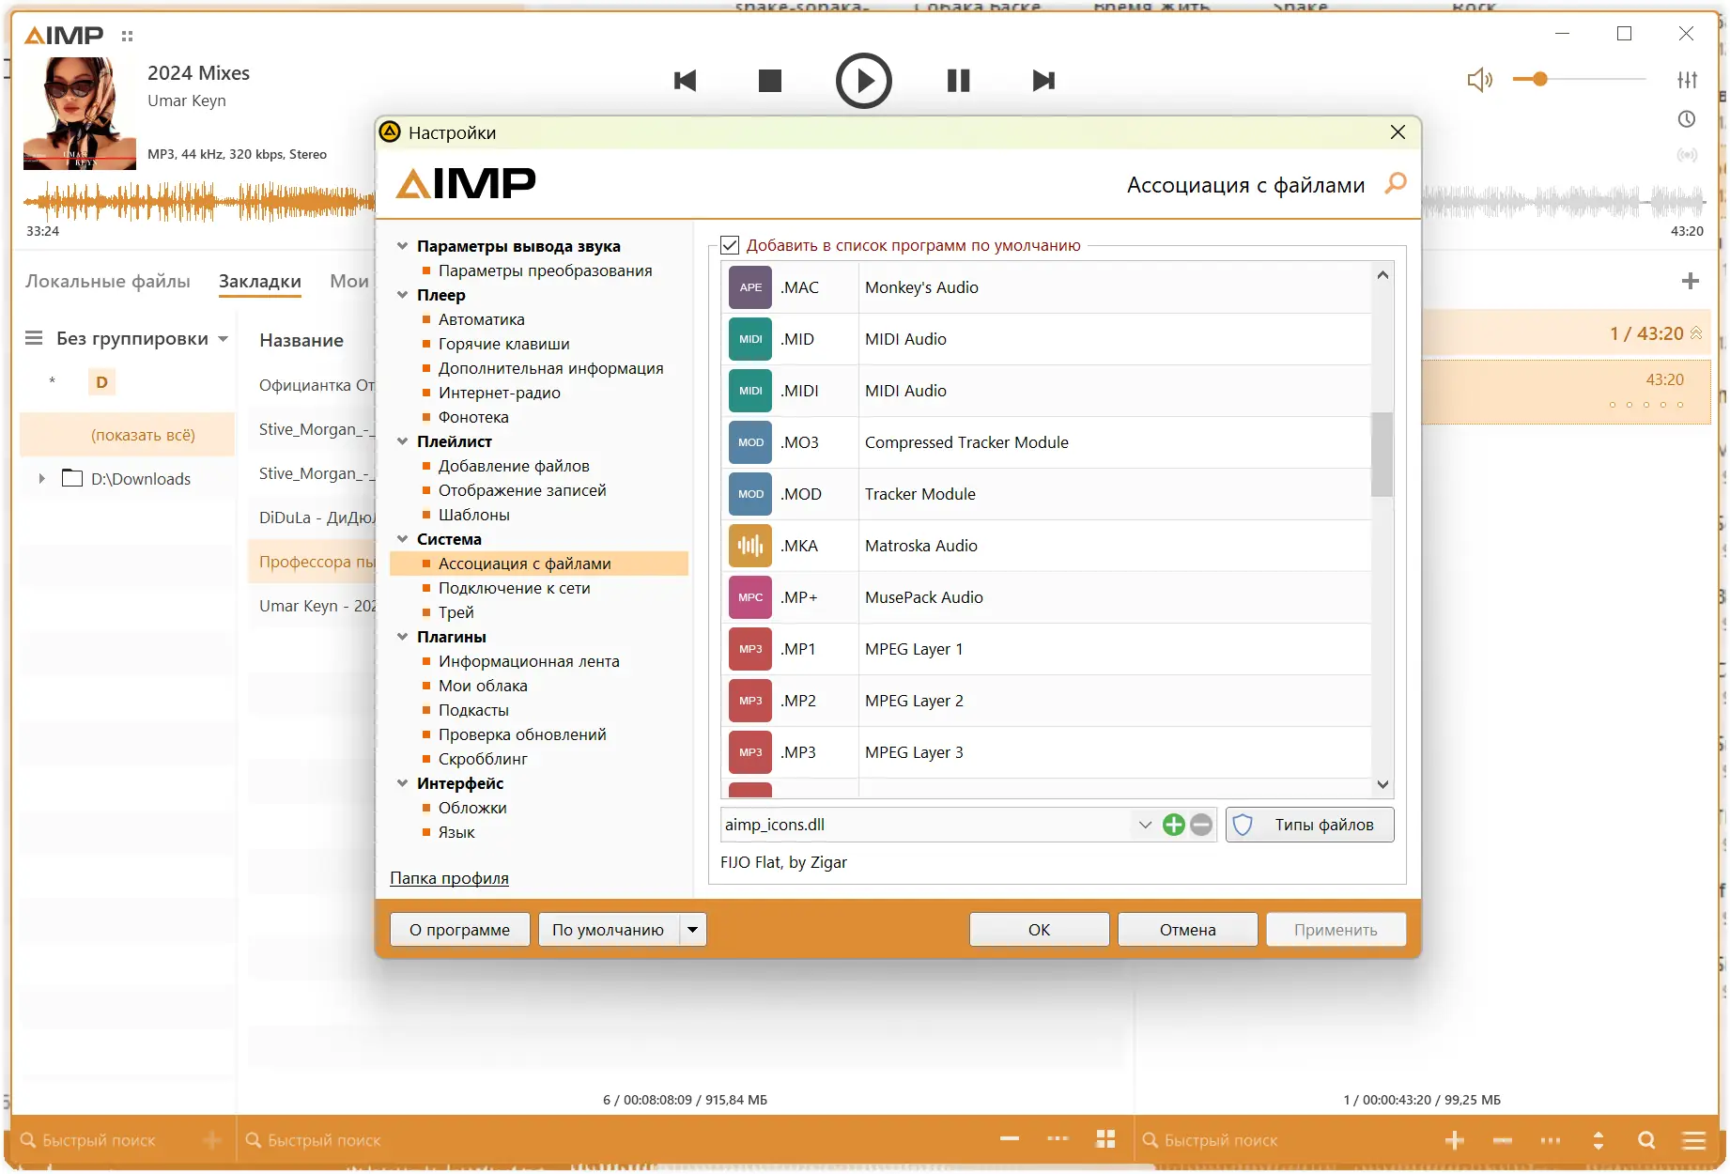Open the timer clock icon

coord(1687,119)
